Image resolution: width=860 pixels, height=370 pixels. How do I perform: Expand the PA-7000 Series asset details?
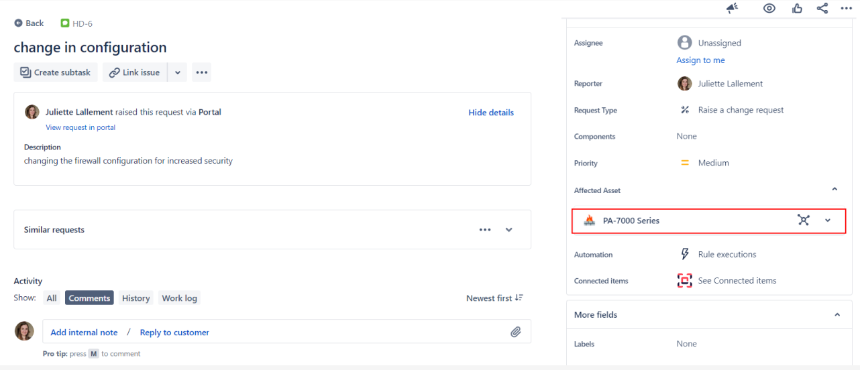point(828,221)
